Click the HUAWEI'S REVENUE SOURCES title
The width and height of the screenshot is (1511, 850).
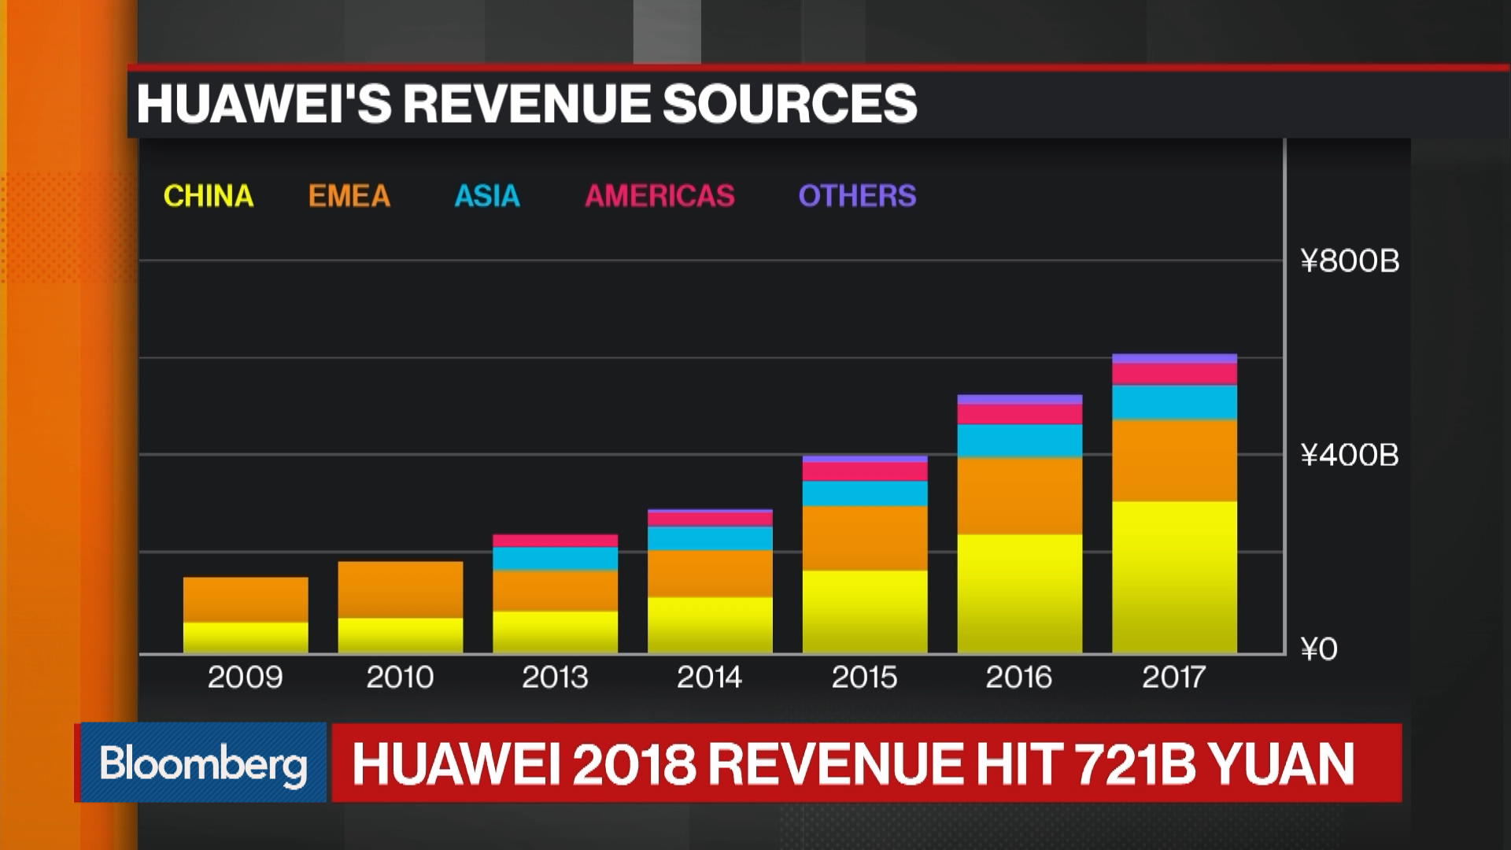pos(526,104)
